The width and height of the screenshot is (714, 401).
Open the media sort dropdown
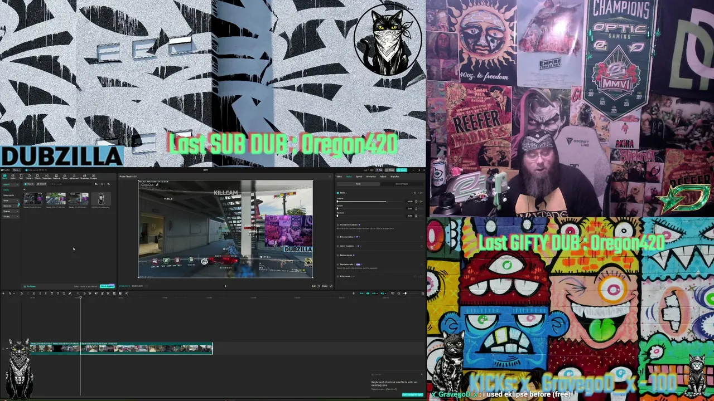click(x=103, y=184)
